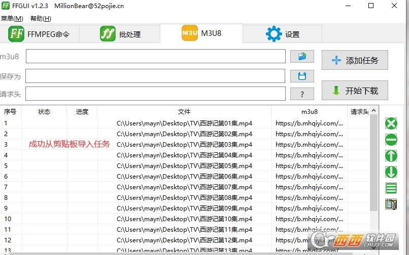Select row for 西游记第05集.mp4
409x255 pixels.
(185, 166)
